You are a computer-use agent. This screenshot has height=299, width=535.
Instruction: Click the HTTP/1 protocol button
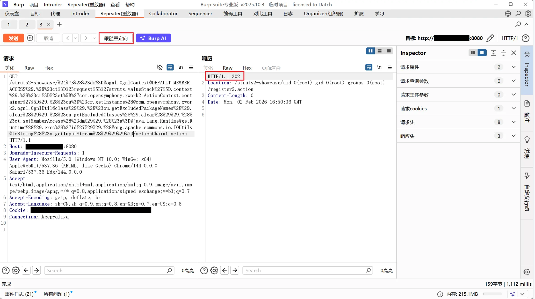pyautogui.click(x=510, y=38)
